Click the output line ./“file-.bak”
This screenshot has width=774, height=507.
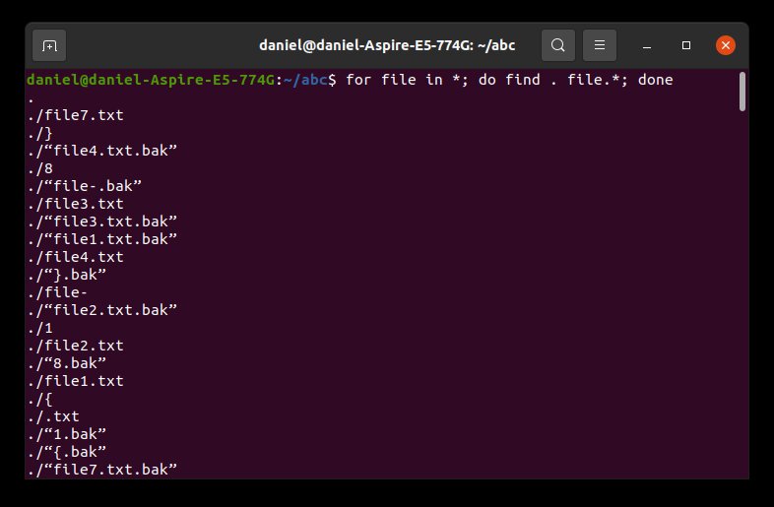click(85, 186)
